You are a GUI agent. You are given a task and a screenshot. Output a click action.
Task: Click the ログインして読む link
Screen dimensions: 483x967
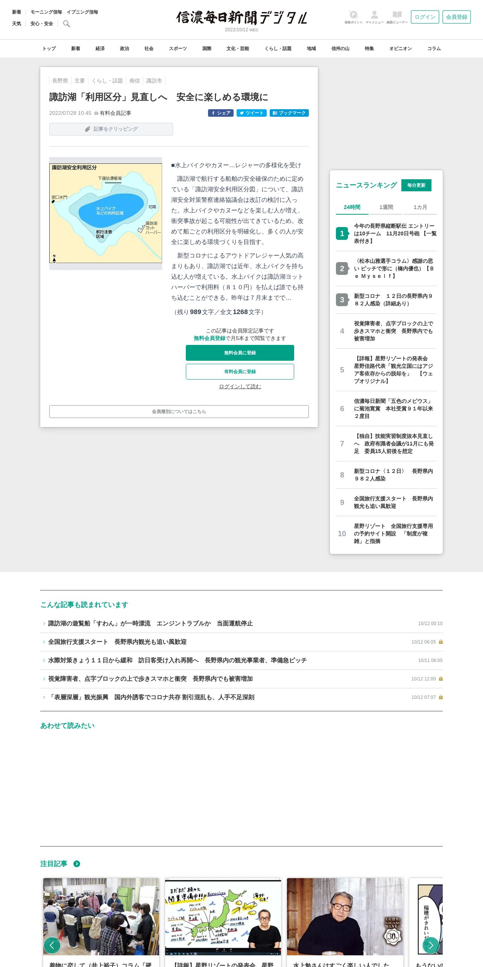[240, 386]
